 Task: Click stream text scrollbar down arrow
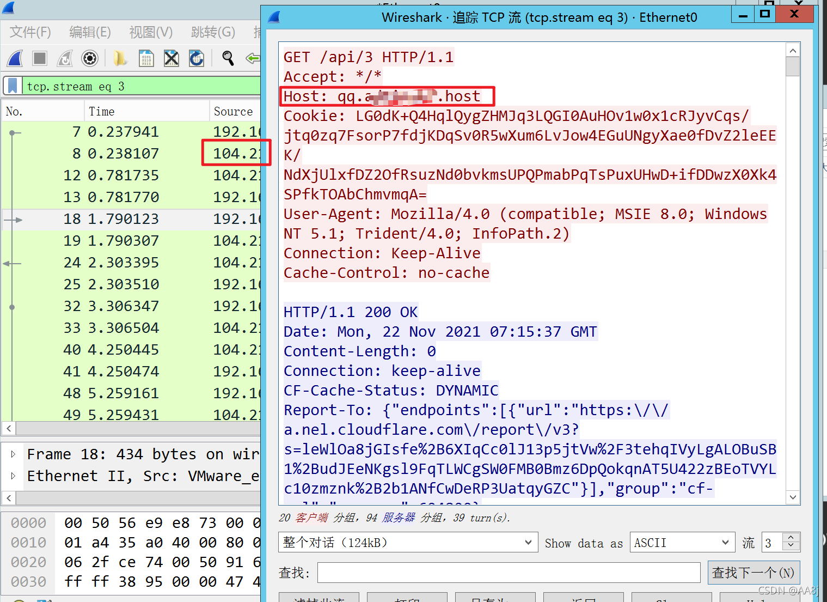point(793,497)
